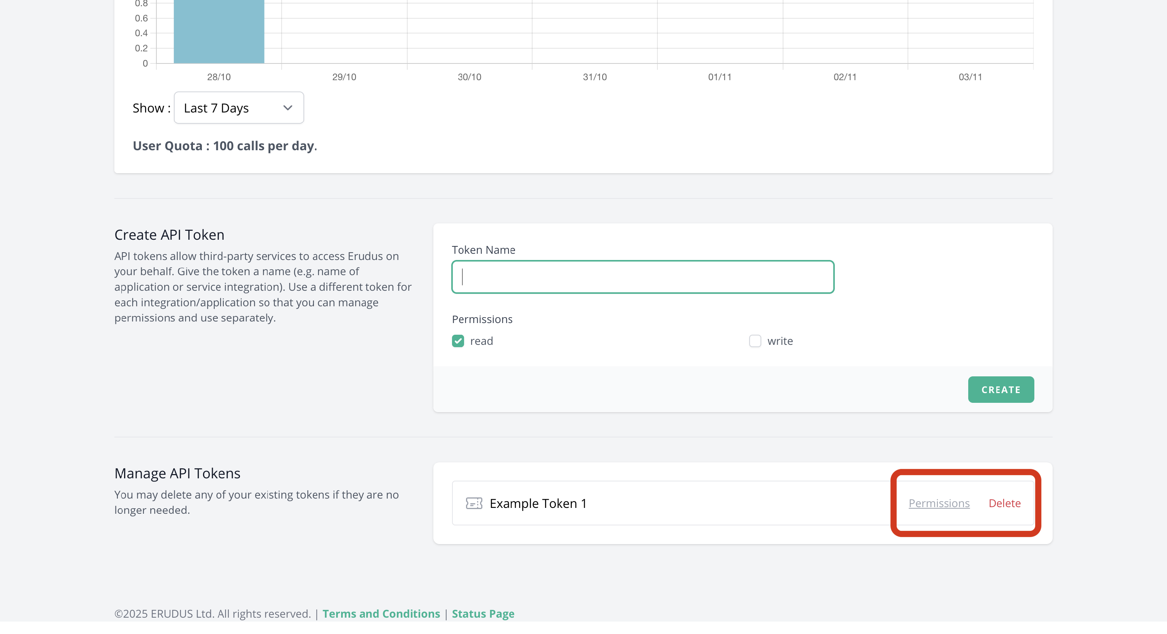Screen dimensions: 1167x634
Task: Click the token icon beside Example Token 1
Action: (x=474, y=503)
